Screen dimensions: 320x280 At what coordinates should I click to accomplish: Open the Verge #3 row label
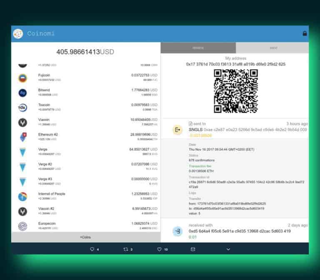[45, 179]
